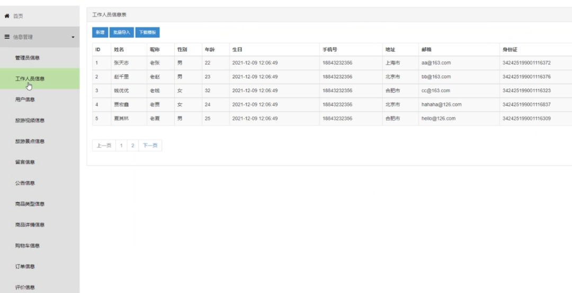
Task: Click ID number 342425199001116309
Action: pos(526,118)
